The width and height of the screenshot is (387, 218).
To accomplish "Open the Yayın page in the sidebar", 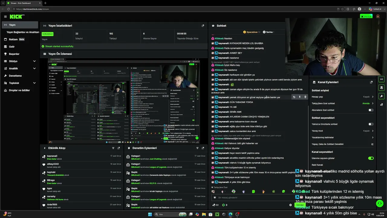I will coord(20,25).
